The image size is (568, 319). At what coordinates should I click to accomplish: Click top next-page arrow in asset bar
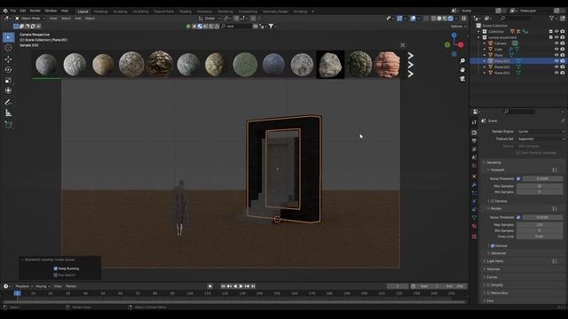coord(410,56)
